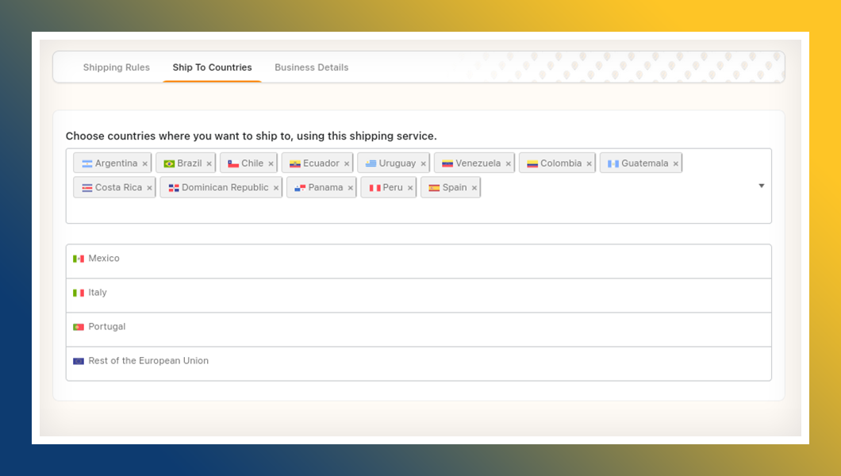Remove Spain from the selection
Image resolution: width=841 pixels, height=476 pixels.
click(x=474, y=187)
